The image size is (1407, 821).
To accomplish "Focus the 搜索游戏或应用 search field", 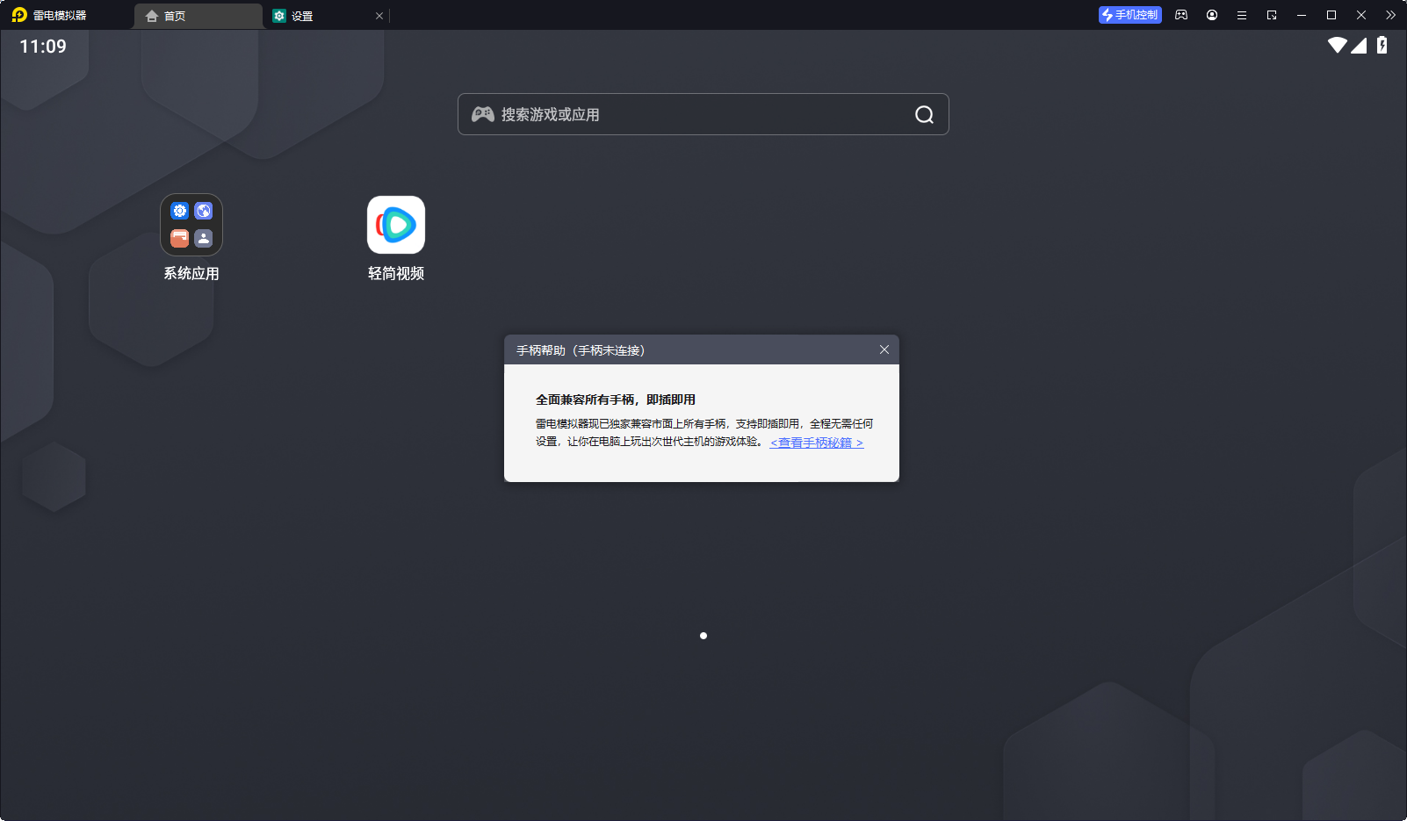I will 703,114.
